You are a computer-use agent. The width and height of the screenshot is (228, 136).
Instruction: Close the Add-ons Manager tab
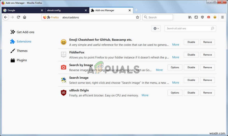click(x=130, y=10)
